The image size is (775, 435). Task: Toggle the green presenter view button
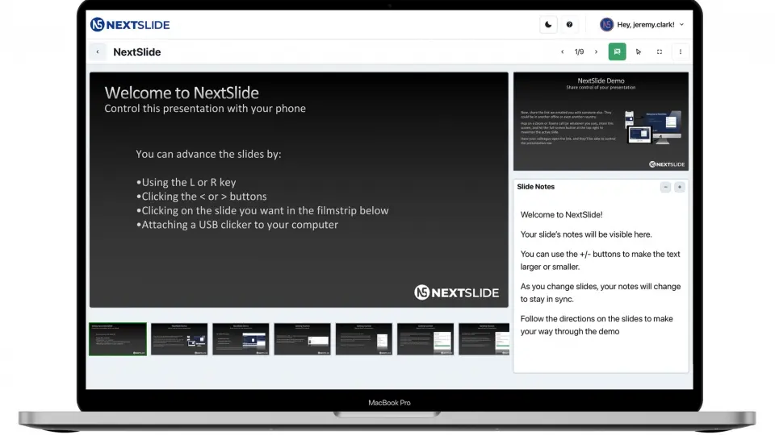click(x=617, y=52)
